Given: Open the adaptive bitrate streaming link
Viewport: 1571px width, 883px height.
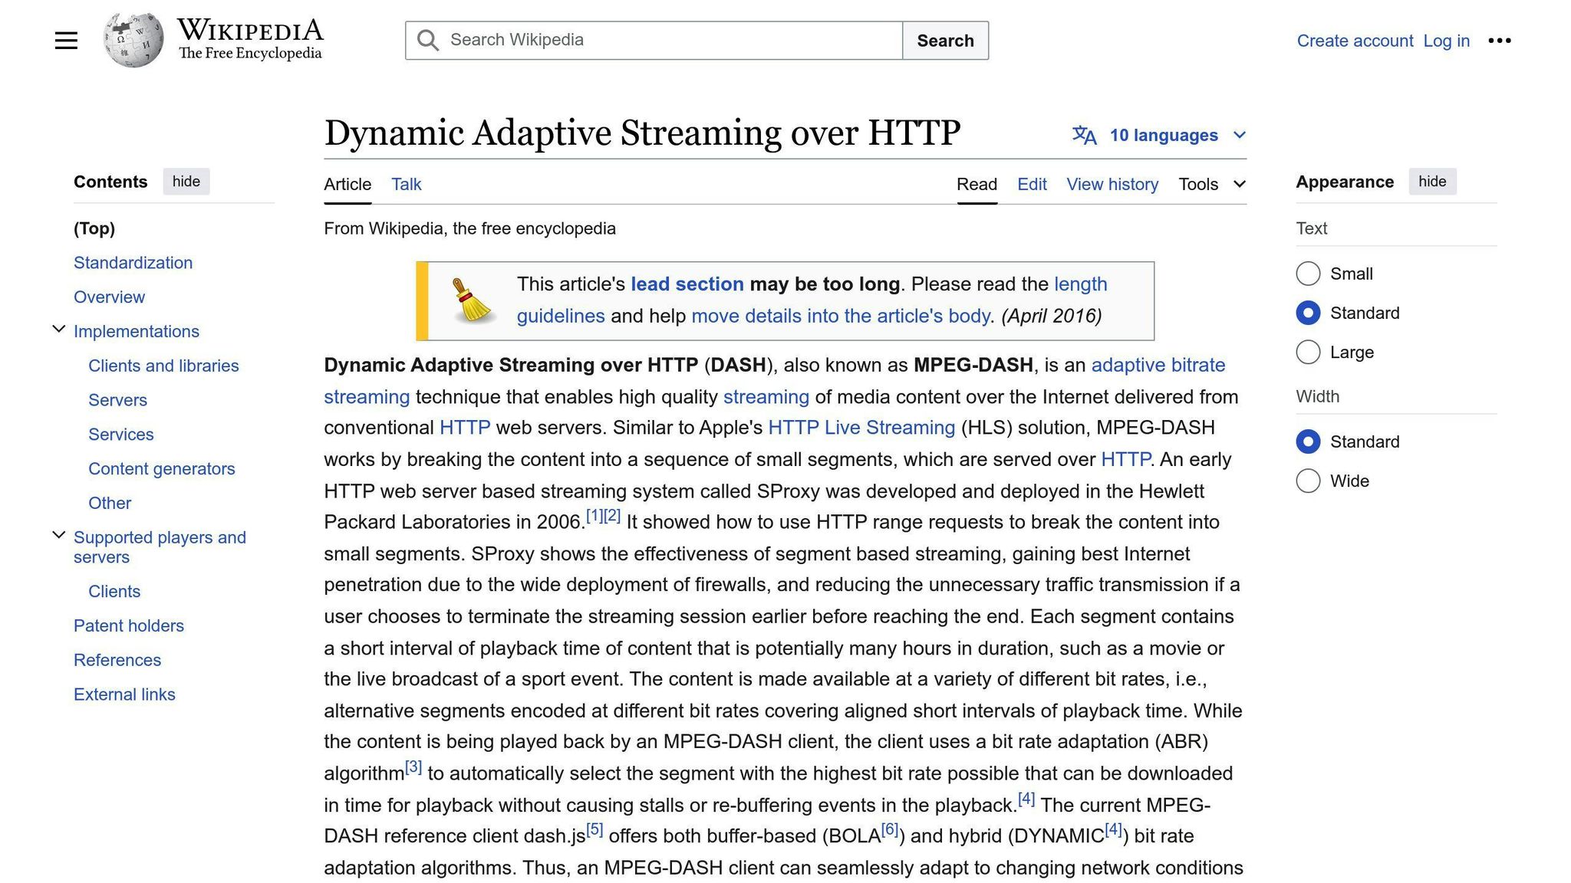Looking at the screenshot, I should [1158, 366].
